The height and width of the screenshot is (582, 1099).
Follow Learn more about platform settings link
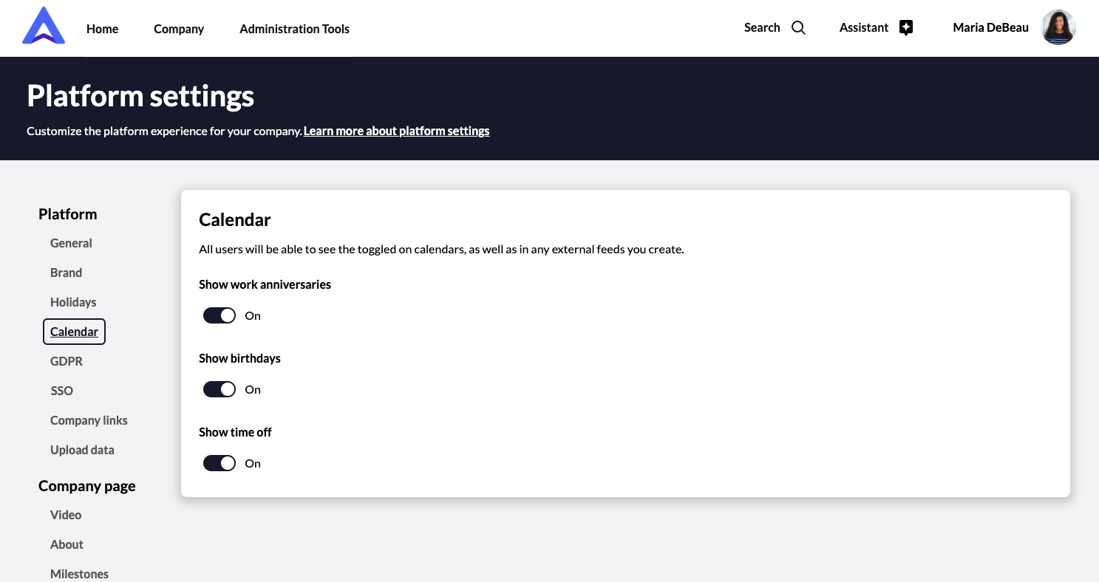396,131
